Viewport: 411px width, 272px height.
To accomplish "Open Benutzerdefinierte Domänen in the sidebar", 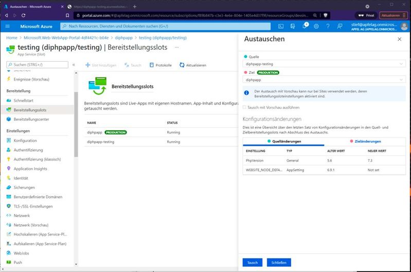I will tap(38, 197).
